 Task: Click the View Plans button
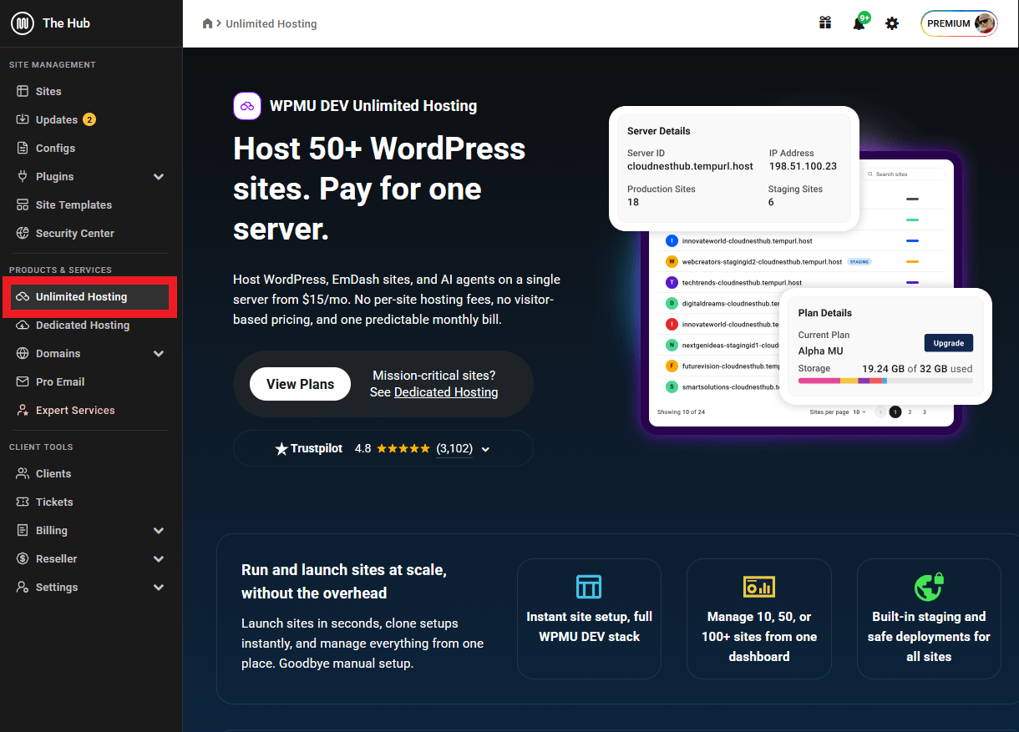pos(300,384)
